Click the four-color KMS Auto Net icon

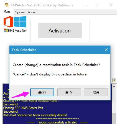(6, 31)
